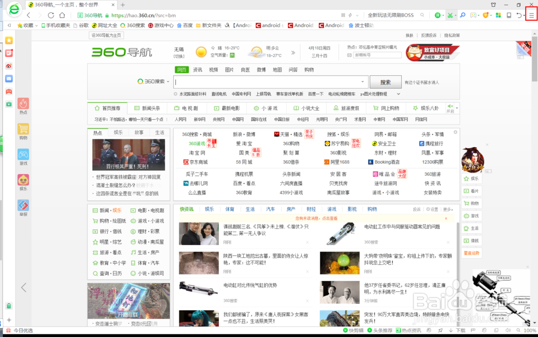Open the search box suggestions dropdown arrow

[363, 82]
